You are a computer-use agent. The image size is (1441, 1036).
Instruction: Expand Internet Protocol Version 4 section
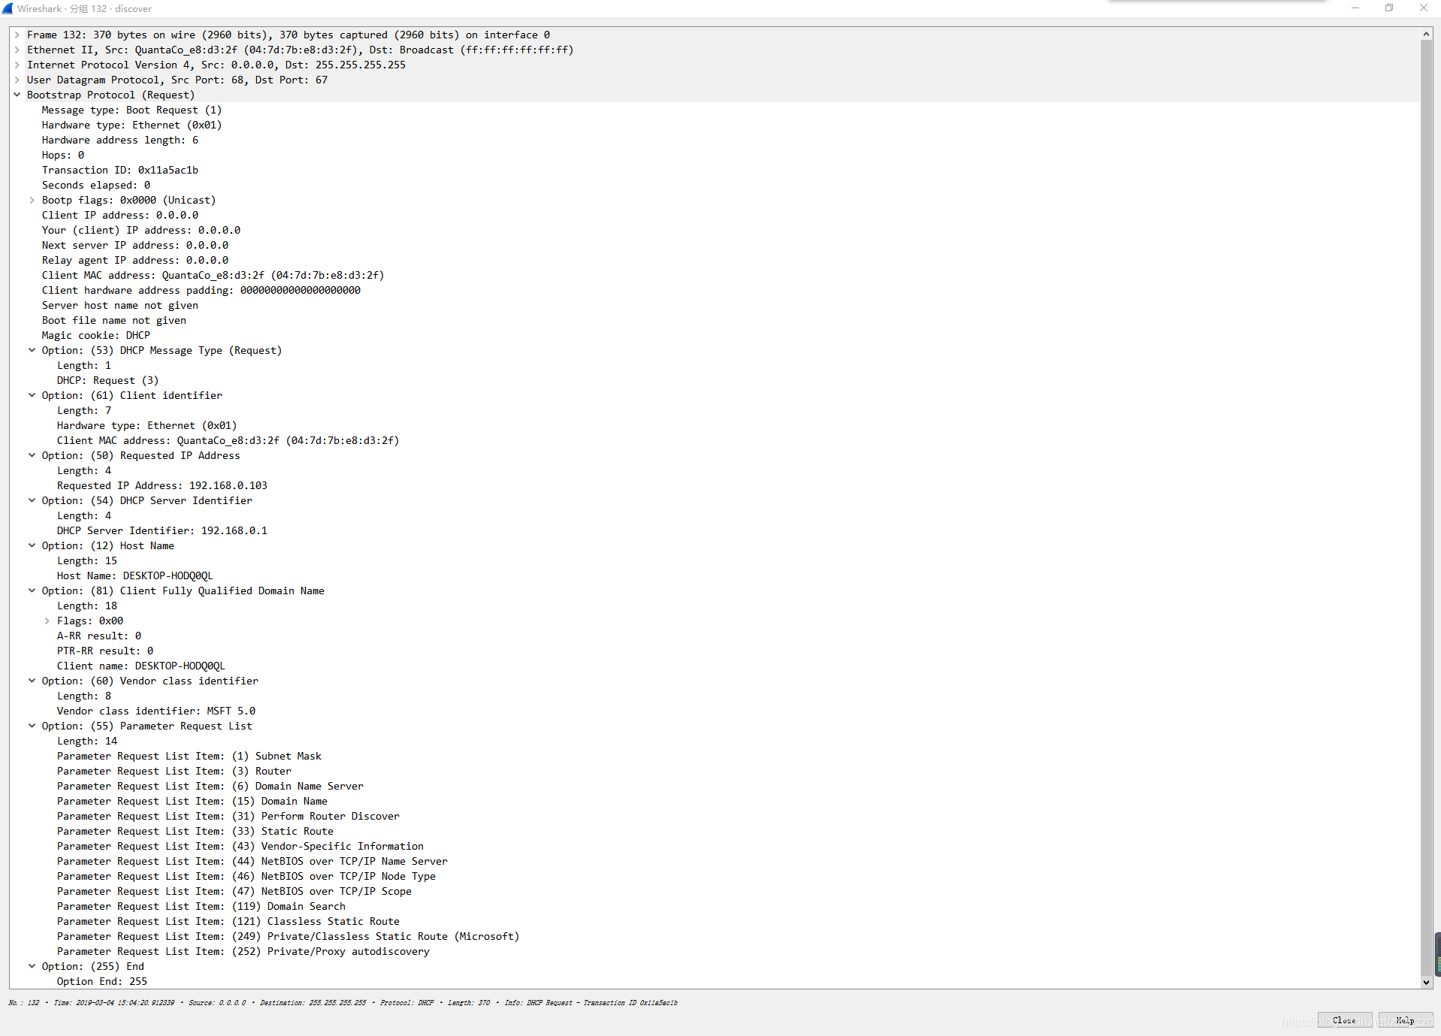(x=17, y=65)
